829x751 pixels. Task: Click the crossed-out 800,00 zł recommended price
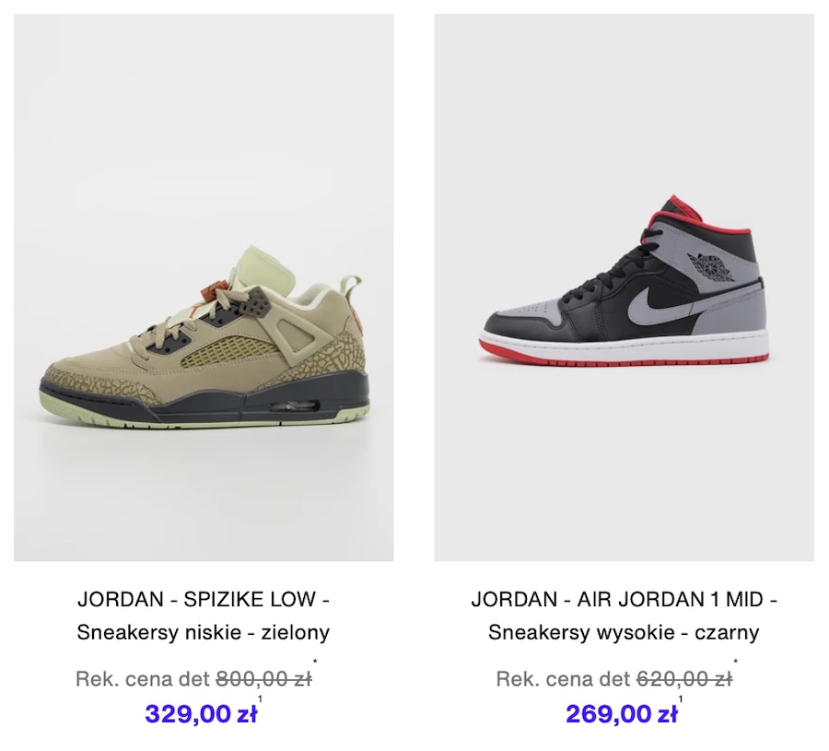click(263, 678)
